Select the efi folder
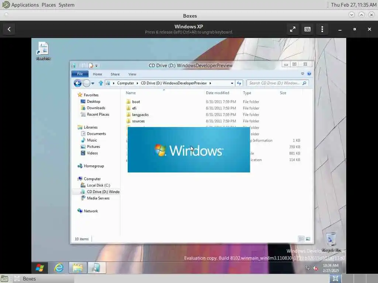Screen dimensions: 378x283 tap(134, 108)
